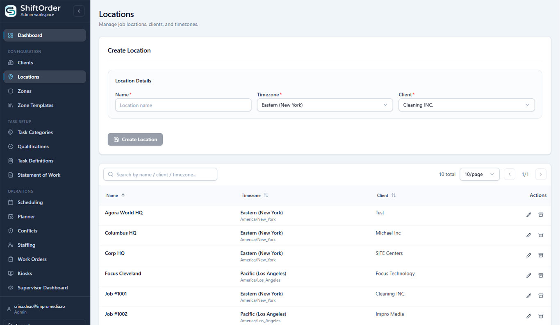Click the SITE Centers client cell
This screenshot has height=325, width=560.
click(389, 253)
